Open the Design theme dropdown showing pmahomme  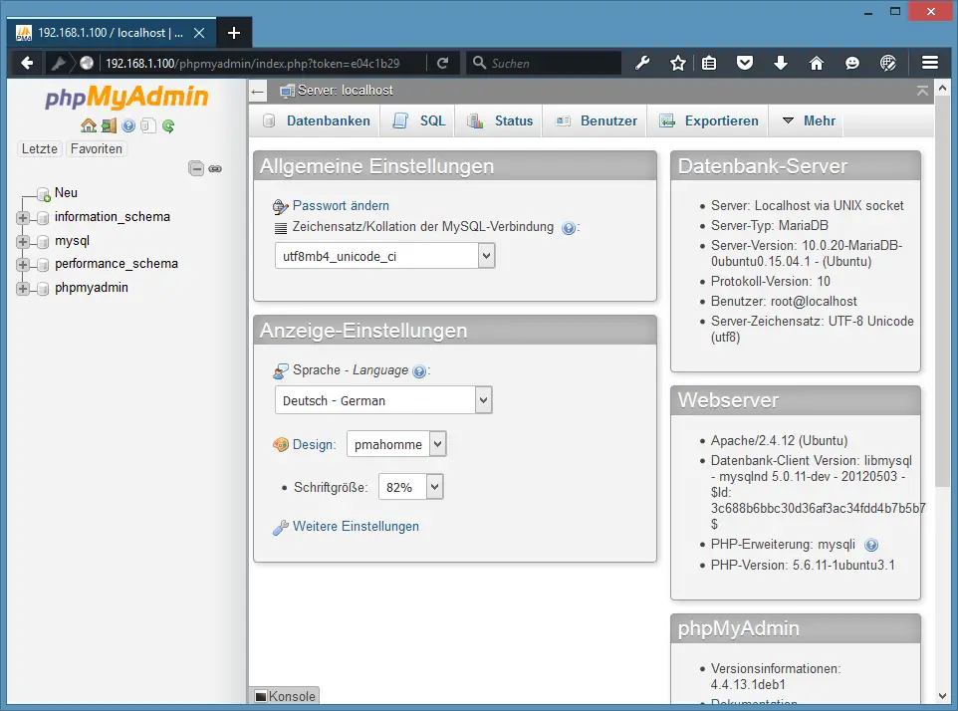(x=395, y=444)
